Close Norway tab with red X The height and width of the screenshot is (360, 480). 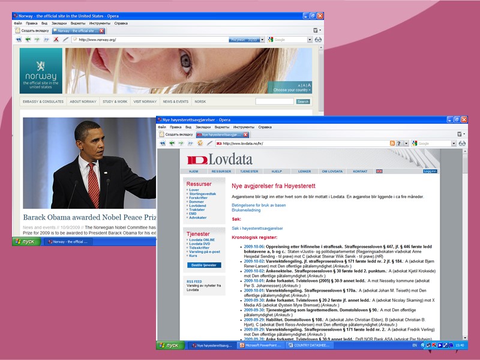(x=101, y=31)
